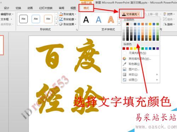Select the 幻灯片放映 tab
This screenshot has height=132, width=177.
[46, 8]
